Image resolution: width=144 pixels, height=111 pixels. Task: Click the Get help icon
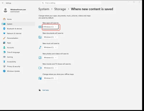click(39, 90)
